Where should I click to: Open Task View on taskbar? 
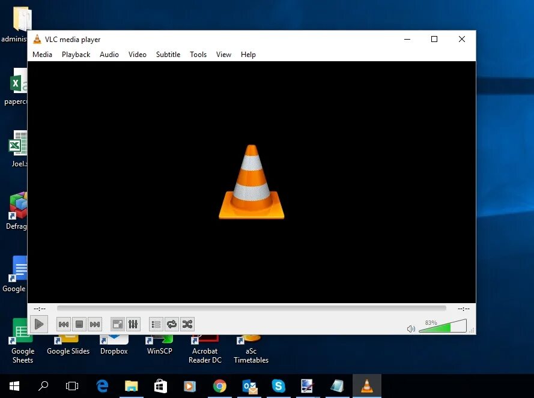[x=72, y=386]
